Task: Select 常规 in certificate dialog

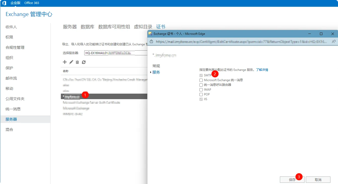Action: tap(156, 66)
